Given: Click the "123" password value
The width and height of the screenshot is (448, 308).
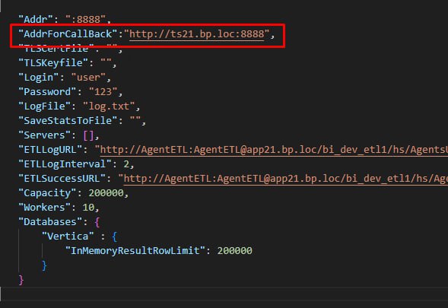Looking at the screenshot, I should 103,92.
